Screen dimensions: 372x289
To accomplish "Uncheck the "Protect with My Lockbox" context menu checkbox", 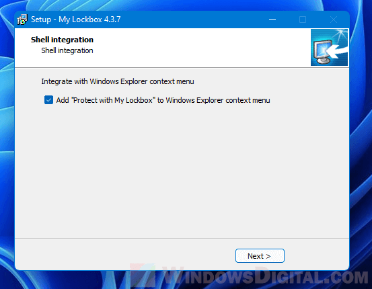I will (x=48, y=100).
